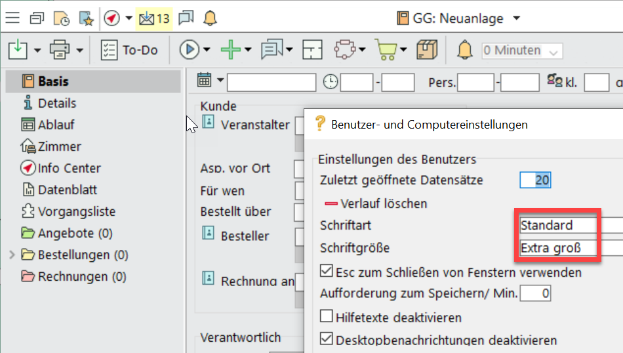The width and height of the screenshot is (623, 353).
Task: Click the To-Do button
Action: click(129, 50)
